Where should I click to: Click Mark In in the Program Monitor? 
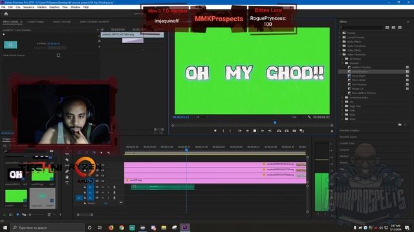point(223,131)
